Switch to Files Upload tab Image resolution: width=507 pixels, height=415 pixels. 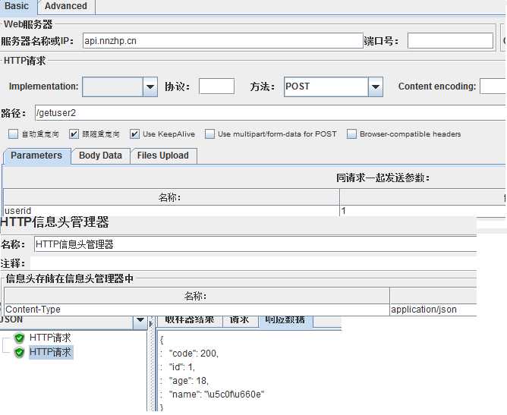point(163,156)
